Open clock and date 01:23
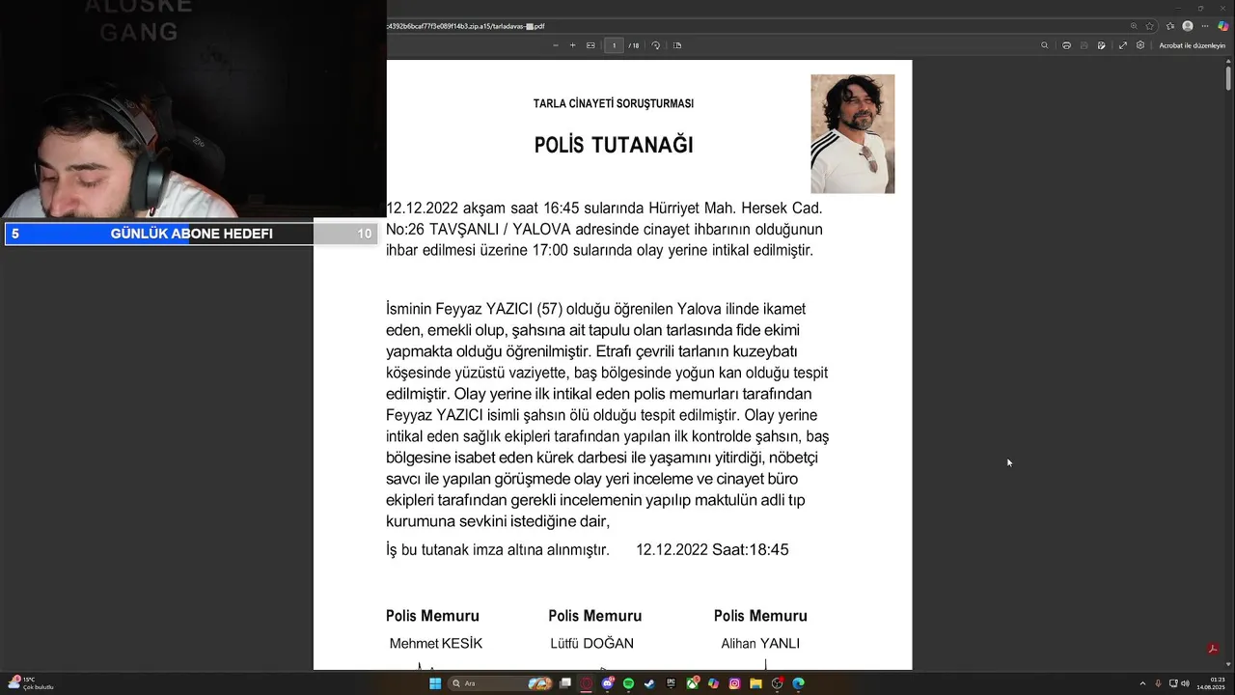Viewport: 1235px width, 695px height. [x=1212, y=683]
